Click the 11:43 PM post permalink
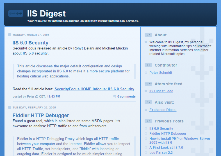This screenshot has width=221, height=156. click(x=53, y=96)
